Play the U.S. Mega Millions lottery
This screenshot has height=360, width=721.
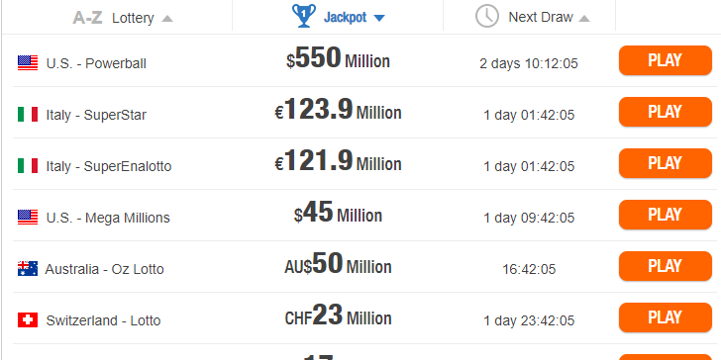point(666,215)
